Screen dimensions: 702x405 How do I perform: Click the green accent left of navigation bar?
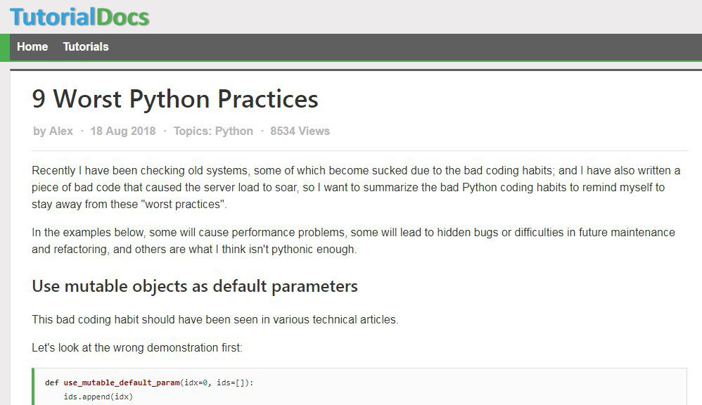pyautogui.click(x=5, y=47)
